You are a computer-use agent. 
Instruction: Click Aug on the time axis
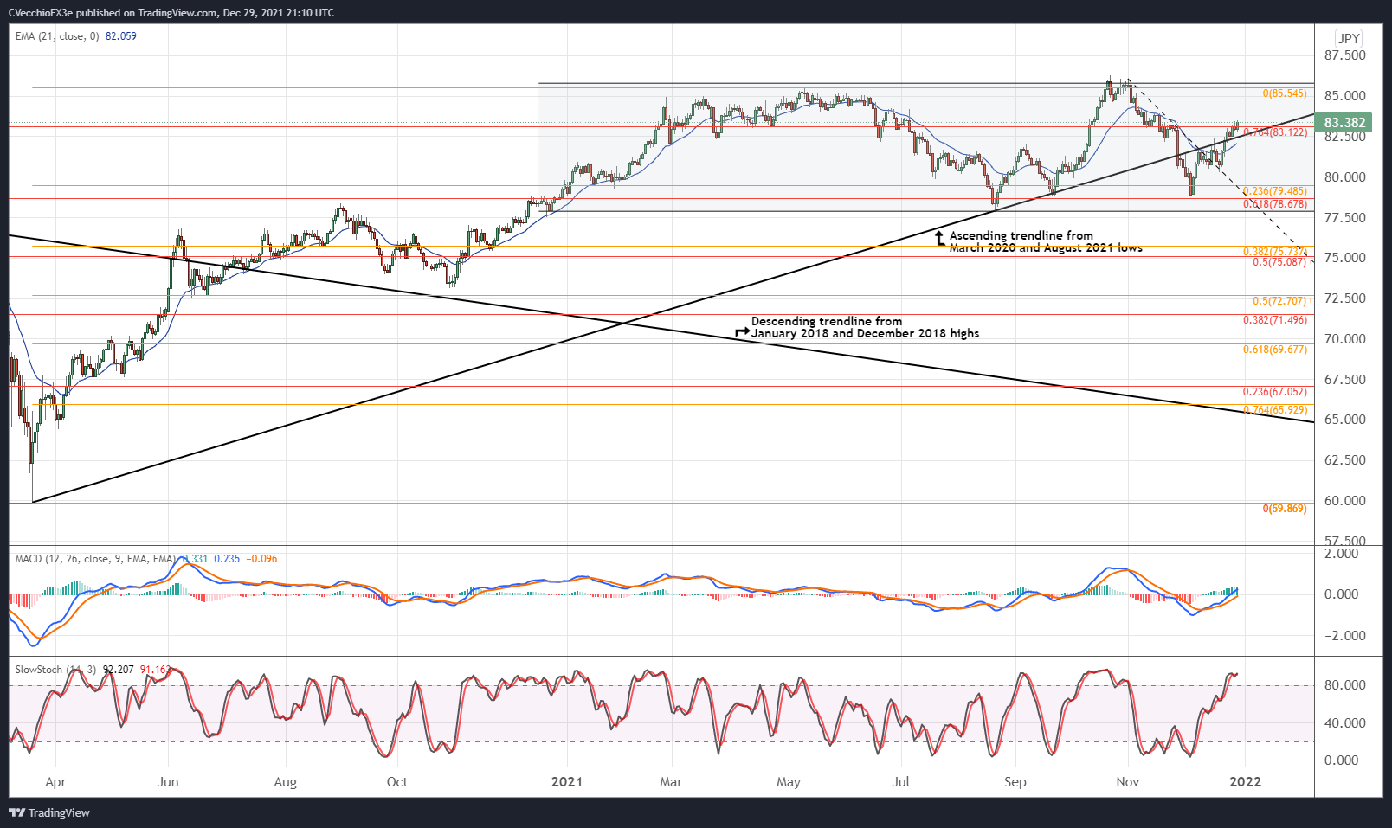[x=285, y=782]
